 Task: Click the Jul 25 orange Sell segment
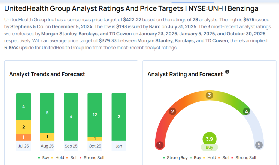pyautogui.click(x=23, y=137)
